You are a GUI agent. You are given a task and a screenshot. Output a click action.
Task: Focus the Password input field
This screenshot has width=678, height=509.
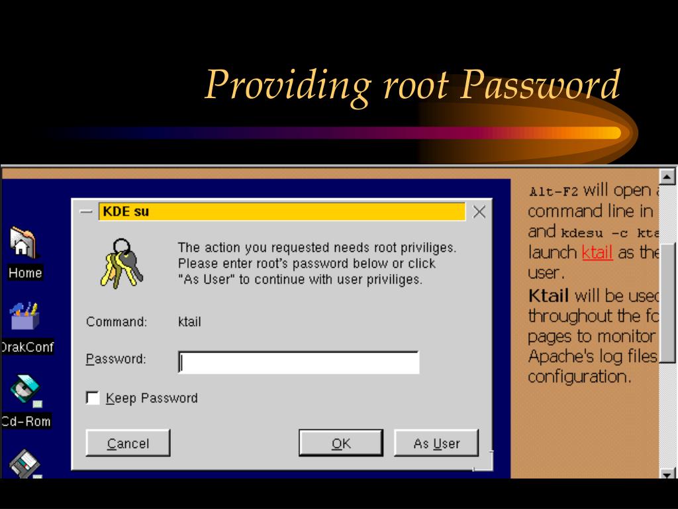pyautogui.click(x=299, y=363)
